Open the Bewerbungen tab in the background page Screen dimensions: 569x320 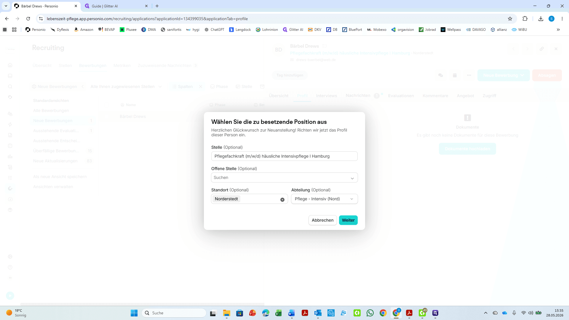pyautogui.click(x=93, y=65)
